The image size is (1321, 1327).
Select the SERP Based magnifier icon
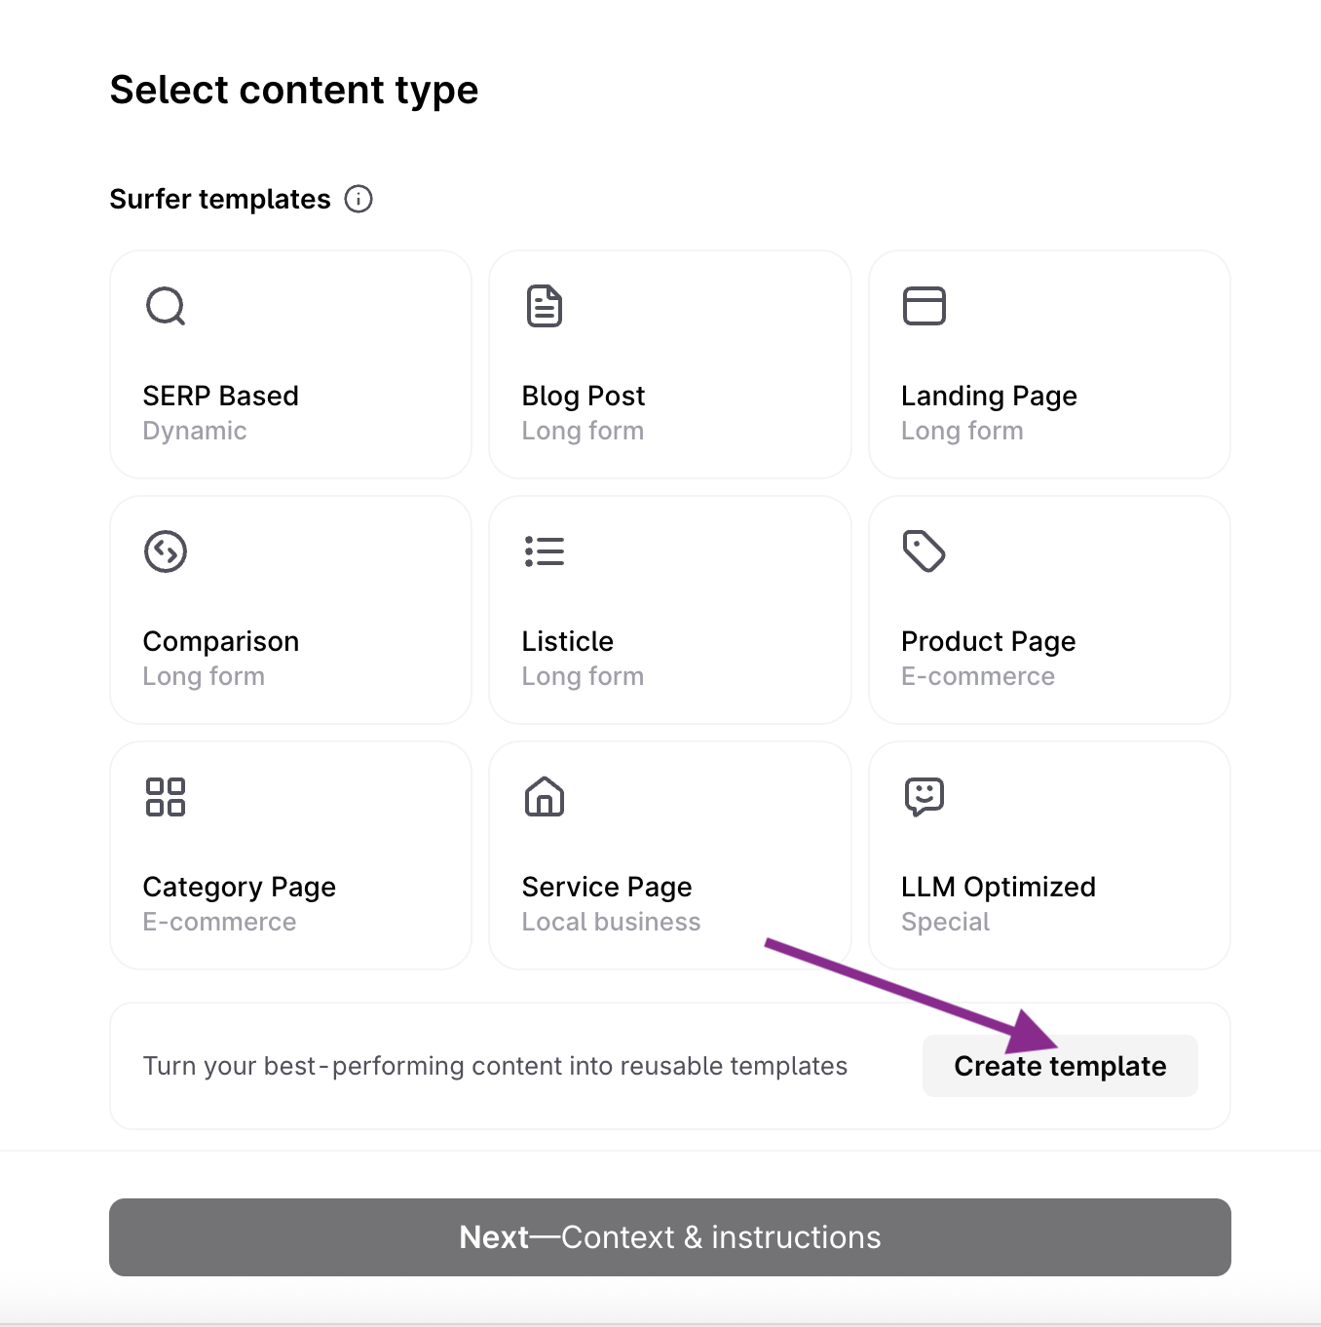pyautogui.click(x=166, y=306)
